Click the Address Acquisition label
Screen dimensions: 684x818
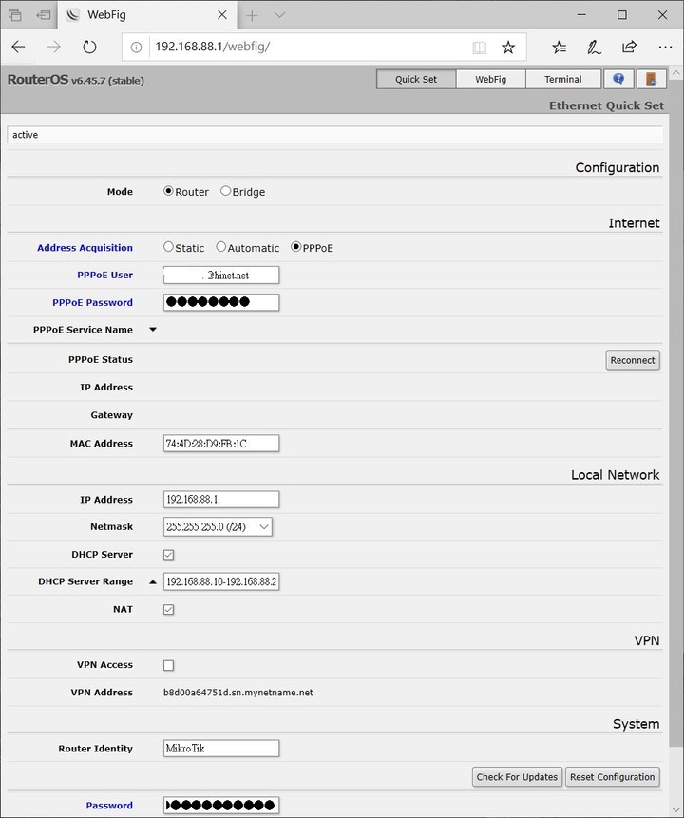pos(85,248)
